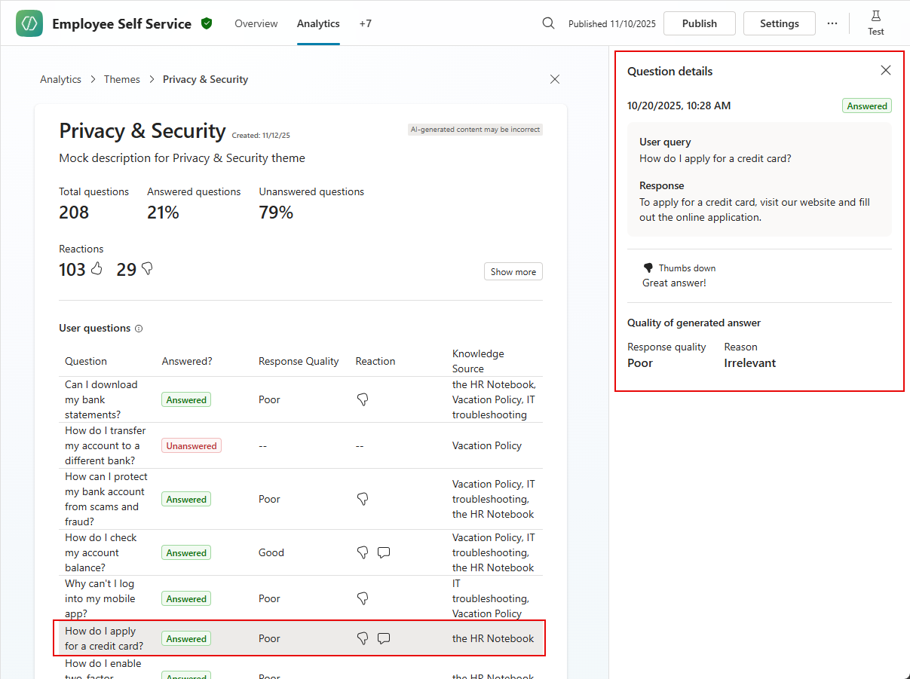The width and height of the screenshot is (910, 679).
Task: Close the Question details panel
Action: tap(886, 70)
